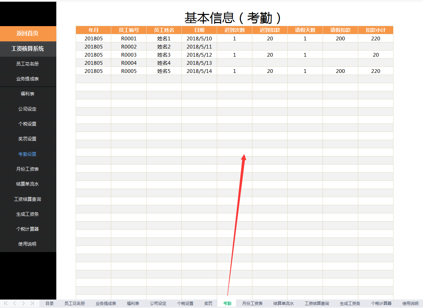The height and width of the screenshot is (308, 423).
Task: Open 奖罚设置 from the sidebar
Action: pyautogui.click(x=27, y=139)
